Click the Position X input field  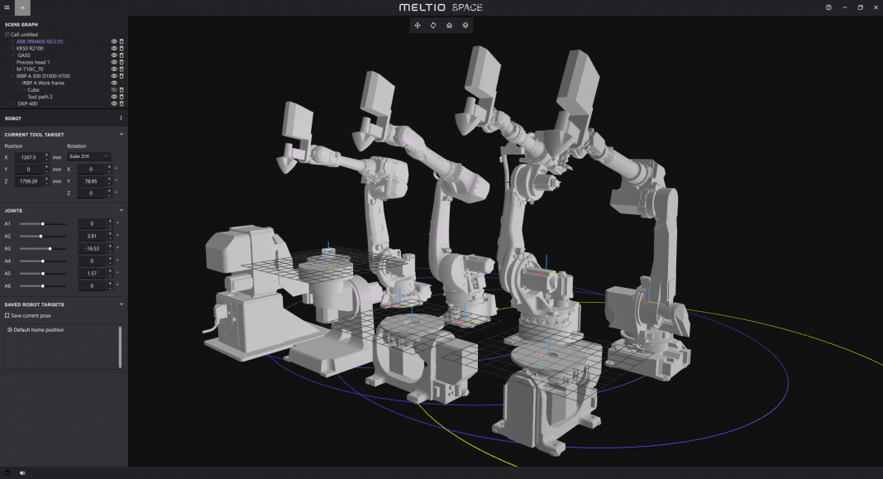(x=29, y=157)
